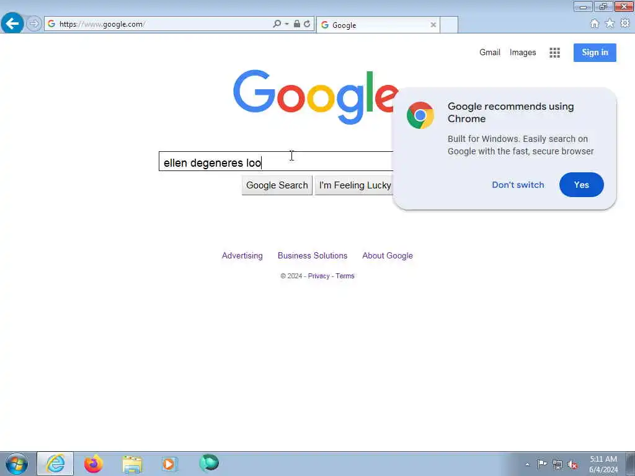Refresh the page with the reload icon
Image resolution: width=635 pixels, height=476 pixels.
(x=307, y=24)
